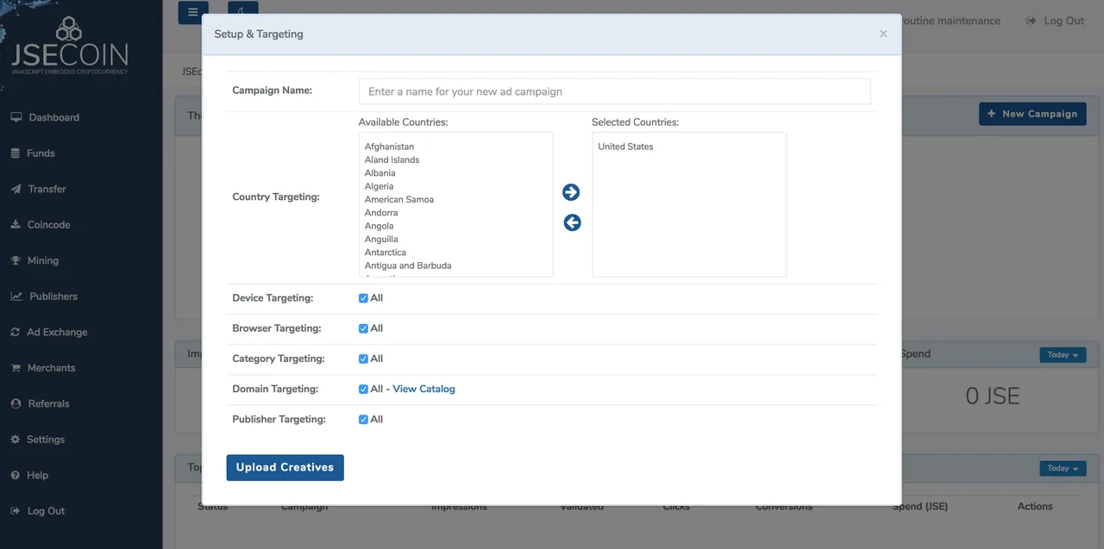Click the Dashboard monitor icon in sidebar
Image resolution: width=1104 pixels, height=549 pixels.
click(16, 117)
